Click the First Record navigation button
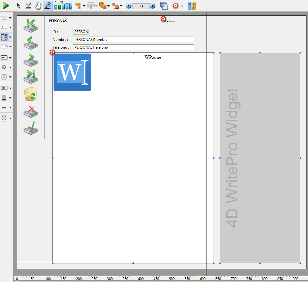 click(31, 25)
